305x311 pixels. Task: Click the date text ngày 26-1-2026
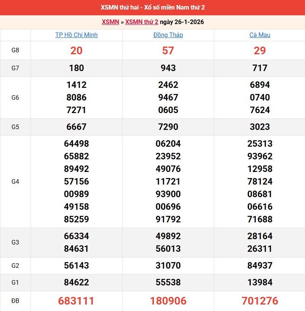point(182,22)
